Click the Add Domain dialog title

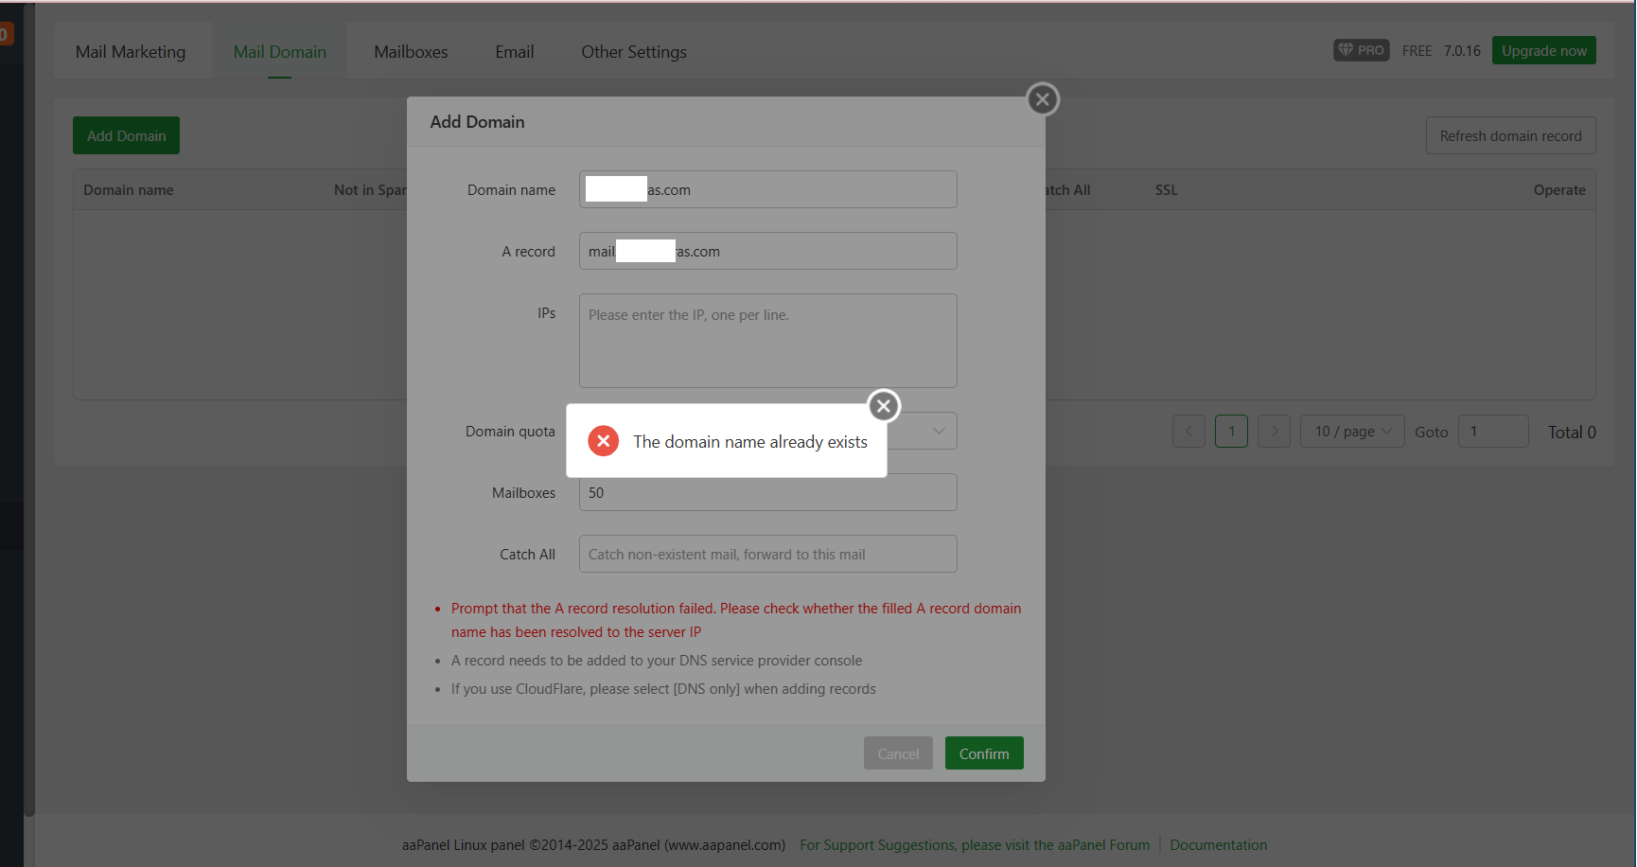477,122
